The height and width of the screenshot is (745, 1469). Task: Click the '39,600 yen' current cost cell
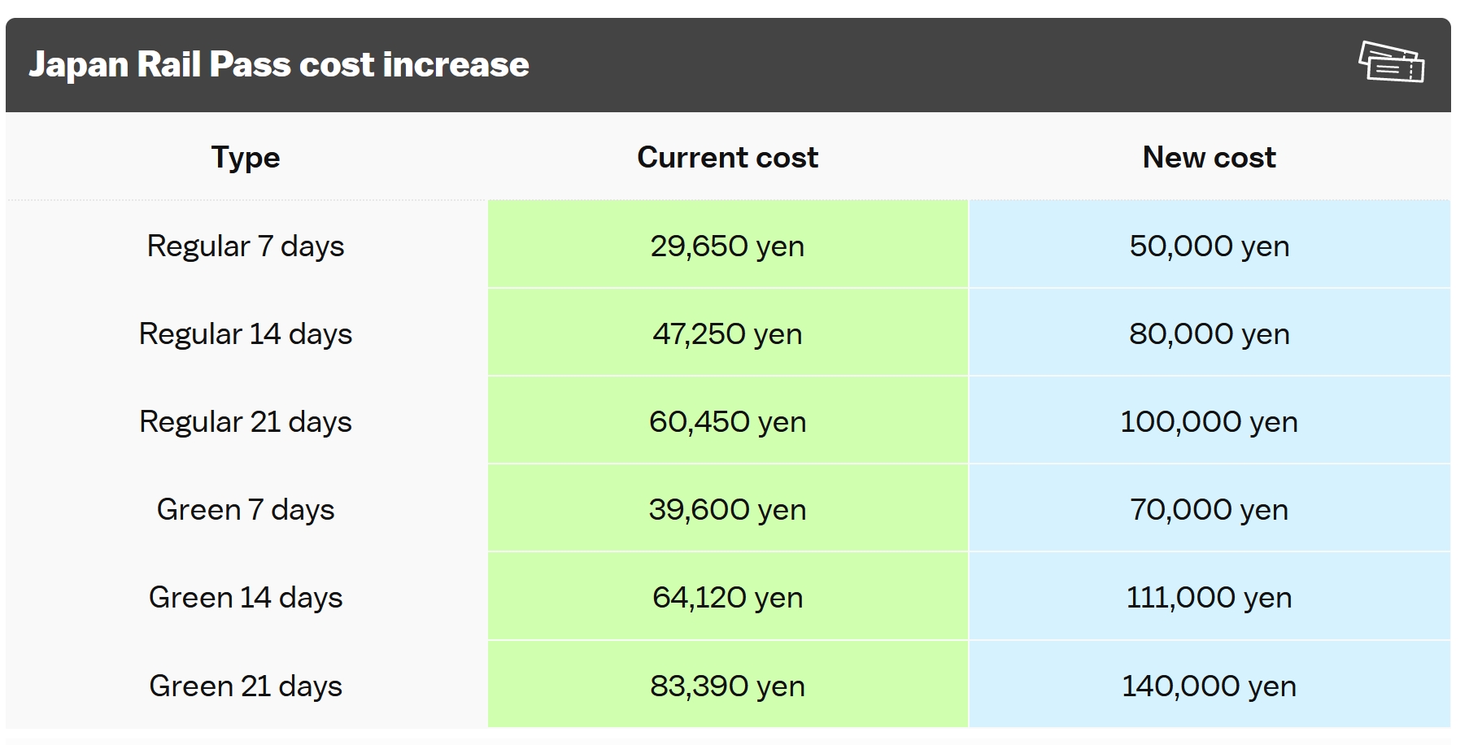coord(727,509)
